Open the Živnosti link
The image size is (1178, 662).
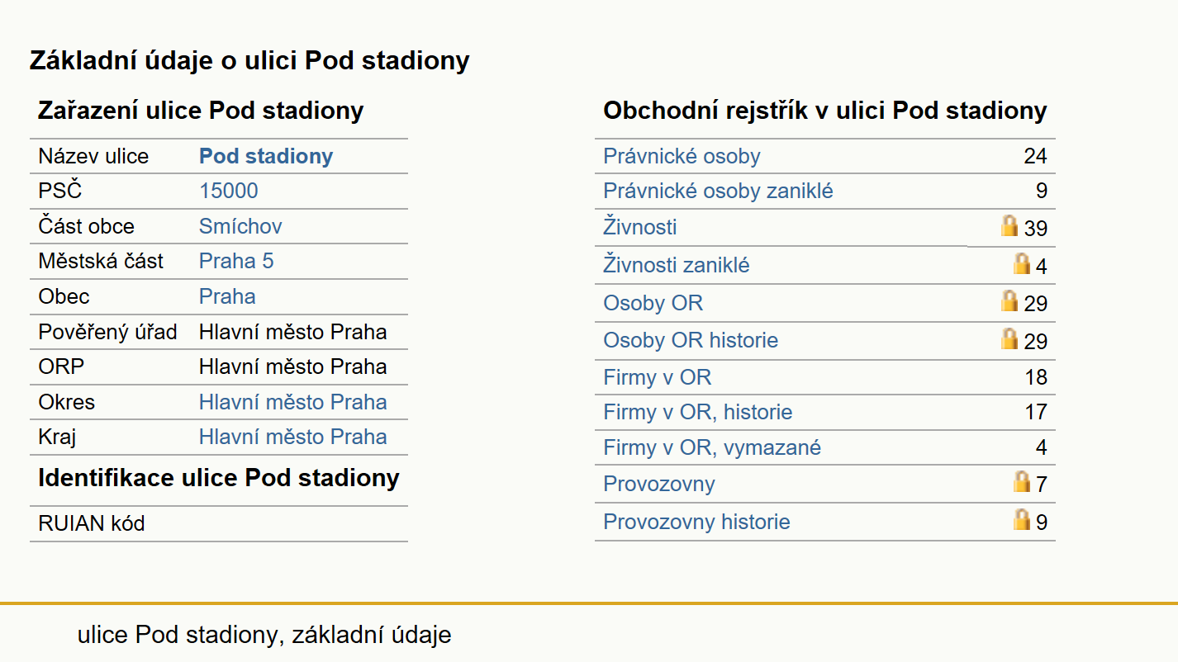640,227
